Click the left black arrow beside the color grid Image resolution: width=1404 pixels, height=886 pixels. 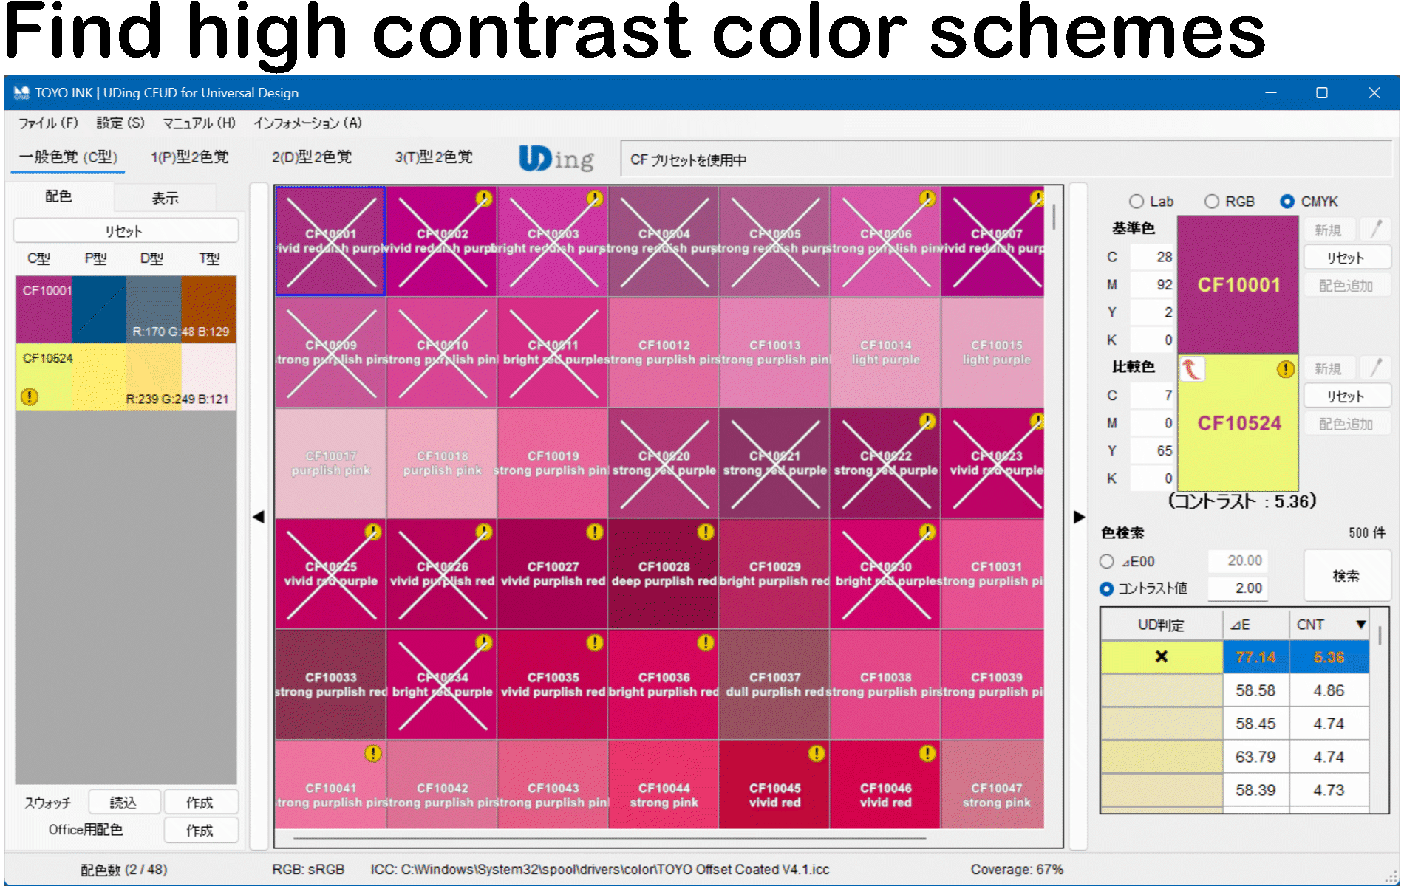pos(259,517)
